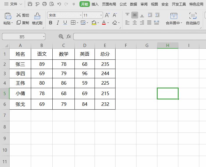Click the insert function fx icon
The width and height of the screenshot is (206, 167).
click(69, 37)
